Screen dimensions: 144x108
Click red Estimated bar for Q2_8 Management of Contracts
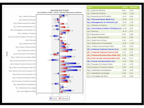coord(65,31)
